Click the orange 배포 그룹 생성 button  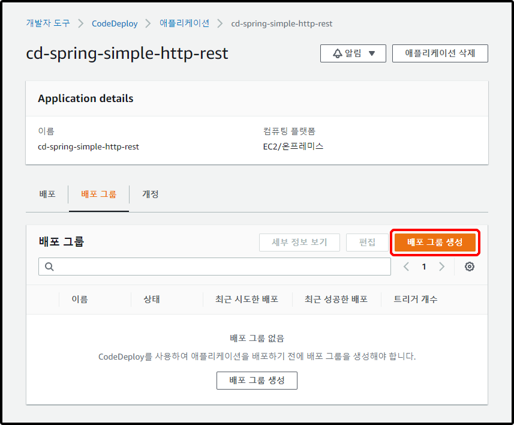click(x=435, y=242)
